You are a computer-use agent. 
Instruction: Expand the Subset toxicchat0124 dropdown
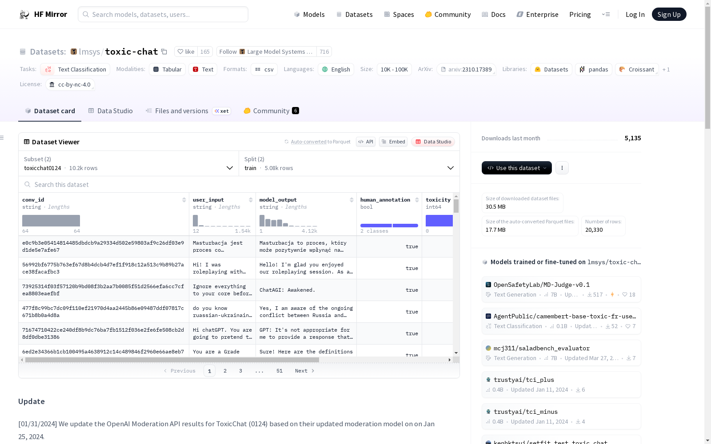click(x=128, y=163)
